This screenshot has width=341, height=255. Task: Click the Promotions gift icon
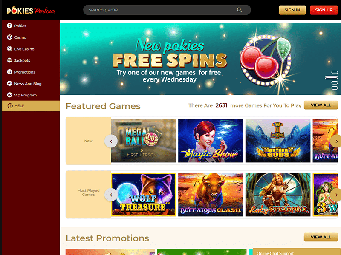click(9, 72)
